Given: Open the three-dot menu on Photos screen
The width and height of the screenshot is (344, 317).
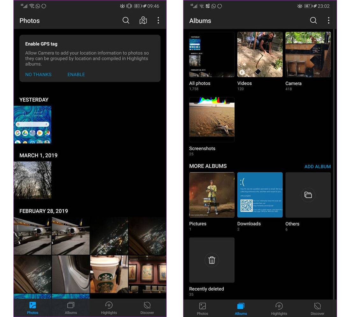Looking at the screenshot, I should coord(158,20).
